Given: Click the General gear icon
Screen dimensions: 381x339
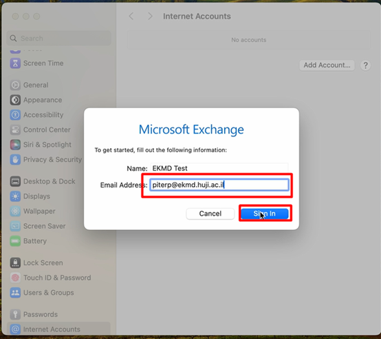Looking at the screenshot, I should [15, 85].
